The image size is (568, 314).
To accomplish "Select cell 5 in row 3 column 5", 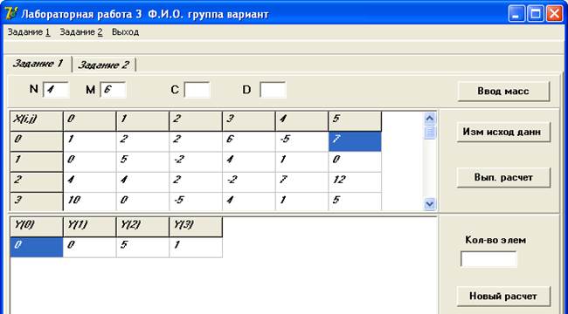I will point(355,201).
